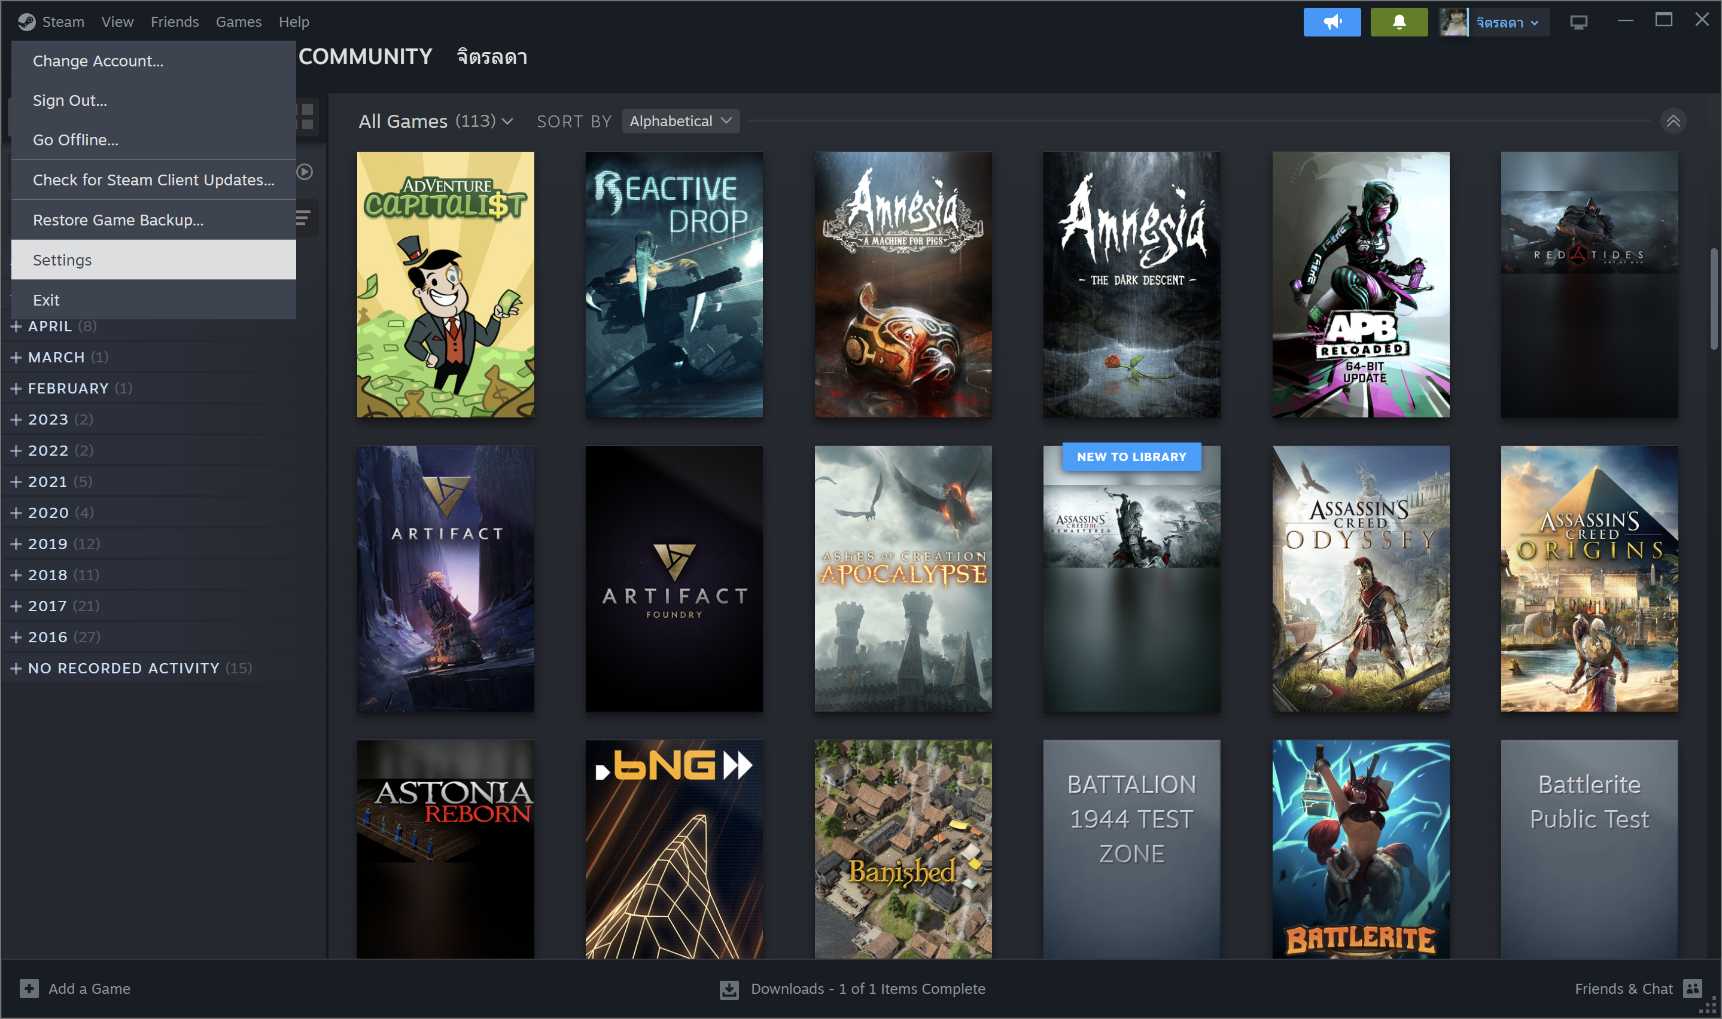Viewport: 1722px width, 1019px height.
Task: Select AdVenture Capitalist game cover
Action: pos(445,284)
